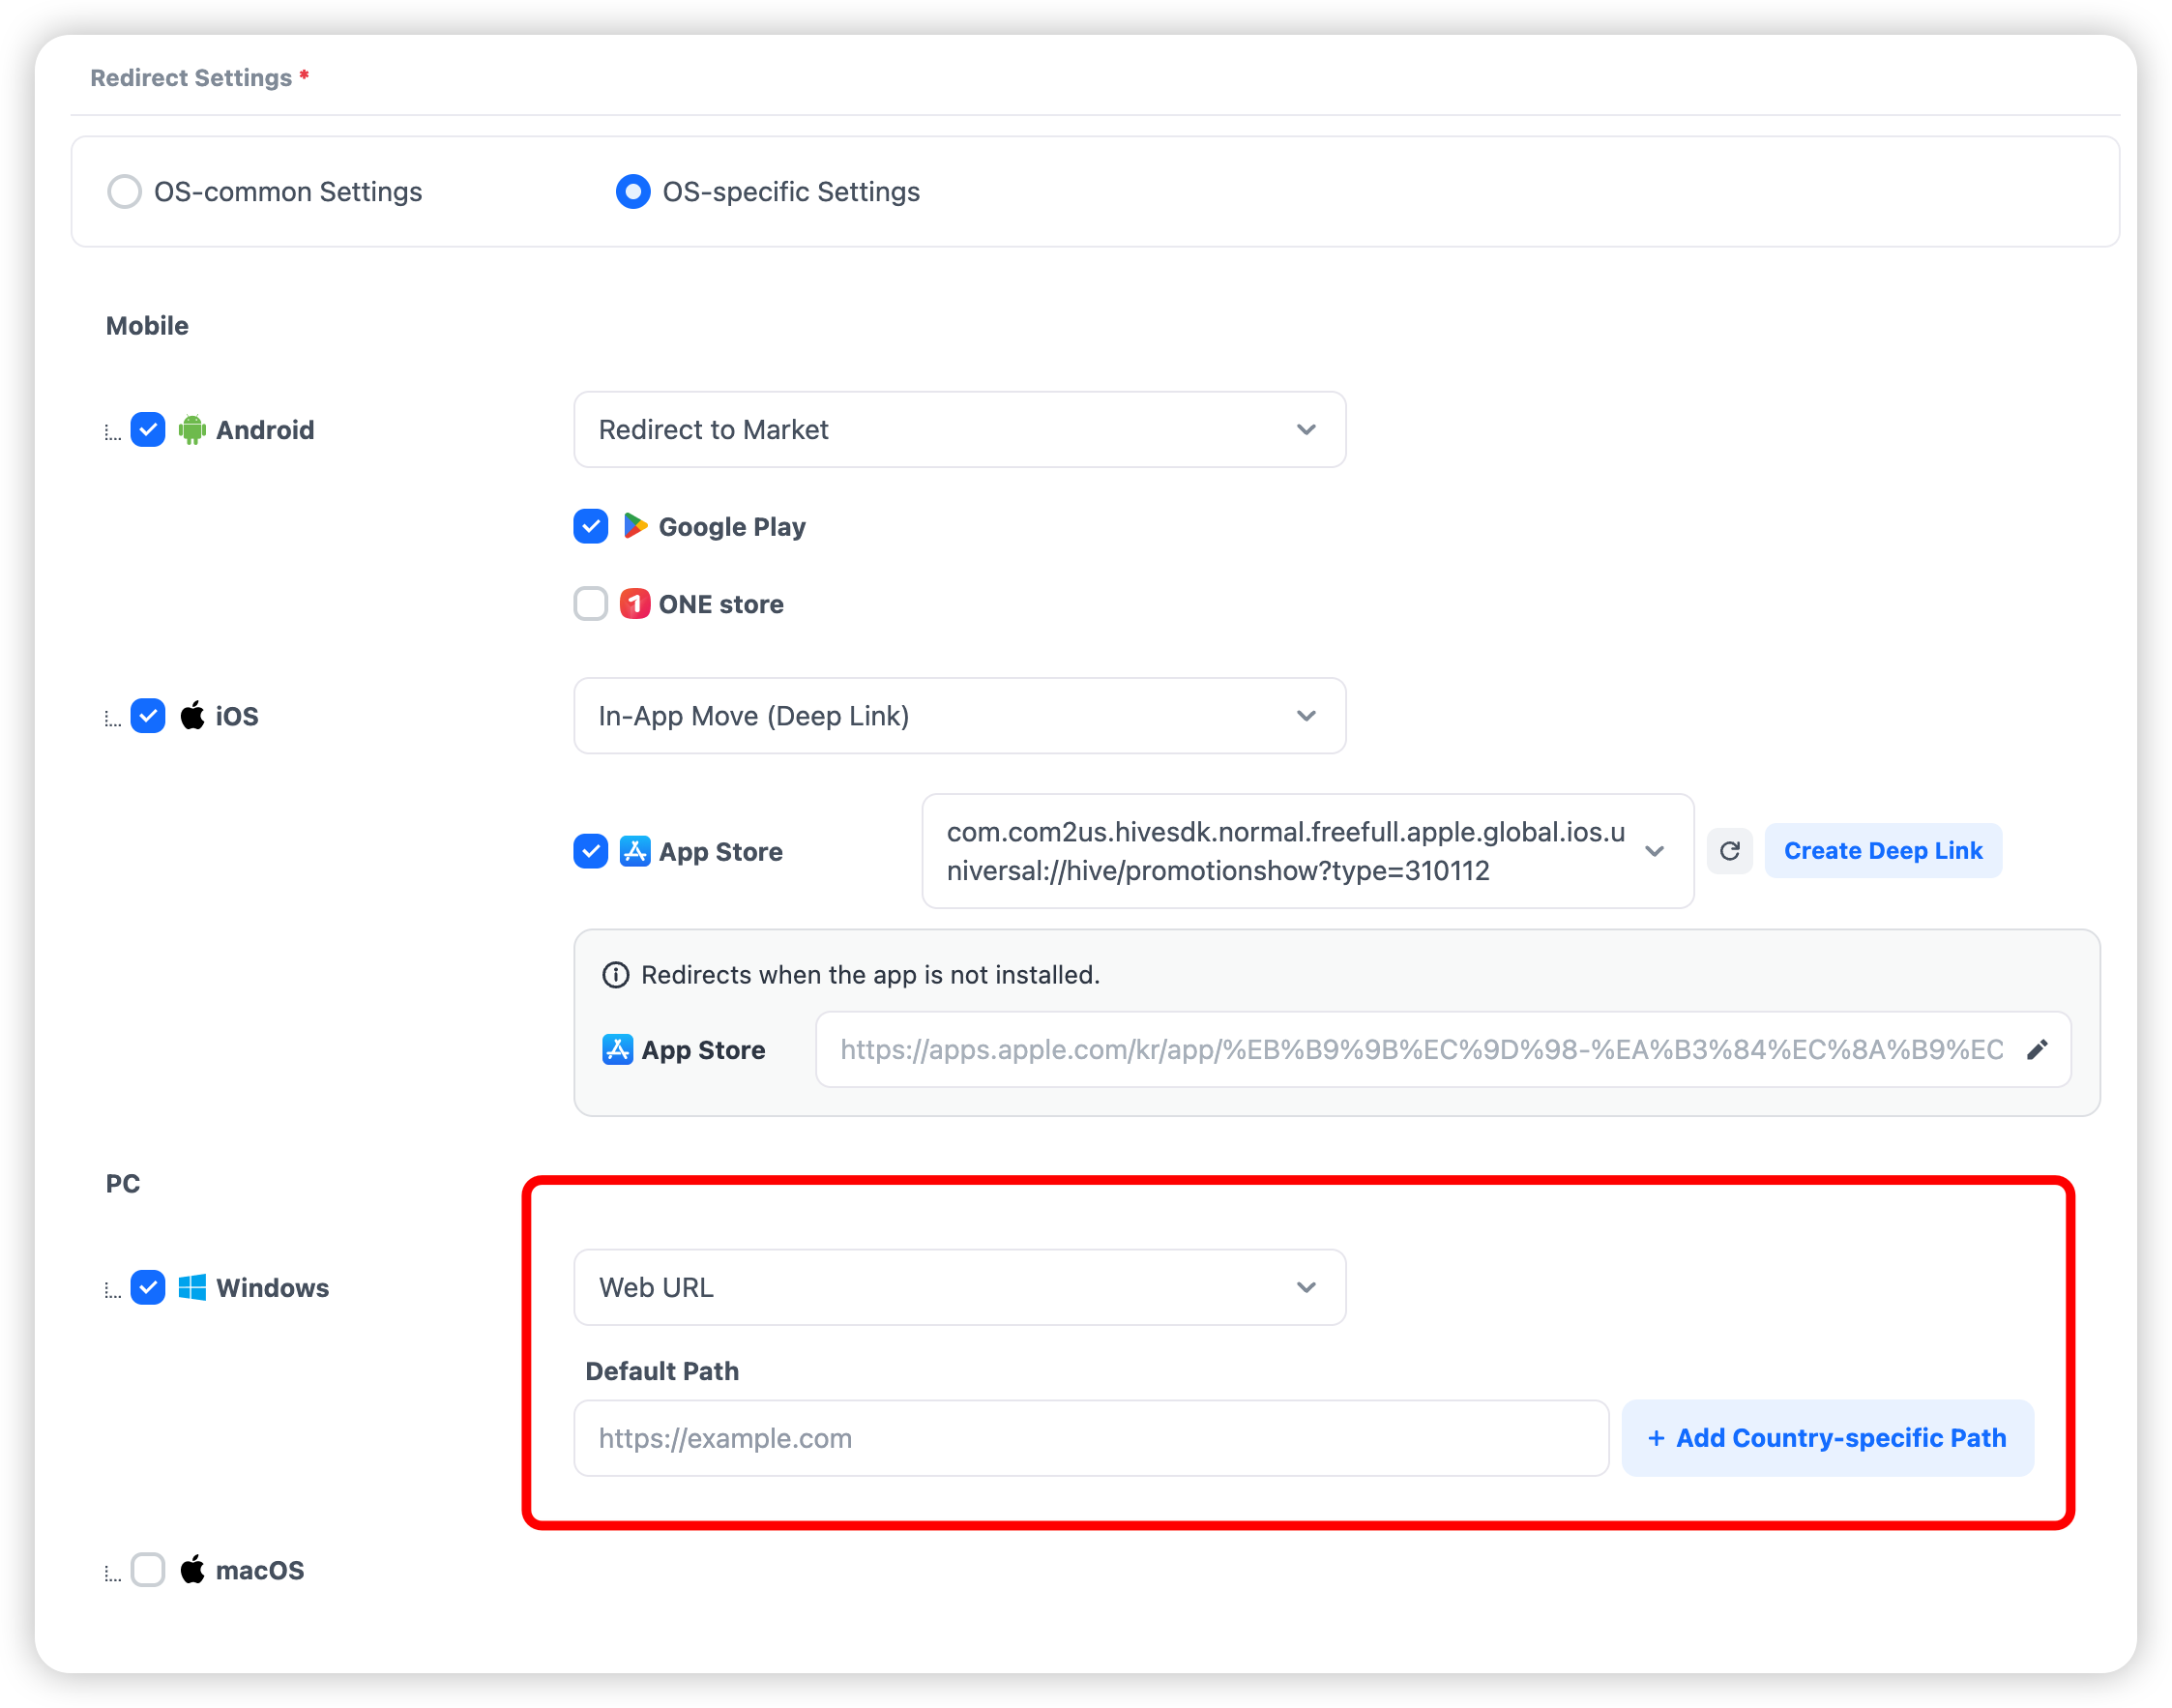Uncheck the Android checkbox

[149, 430]
